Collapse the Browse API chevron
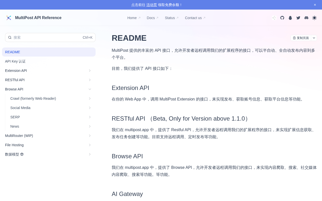Viewport: 322px width, 201px height. point(90,89)
